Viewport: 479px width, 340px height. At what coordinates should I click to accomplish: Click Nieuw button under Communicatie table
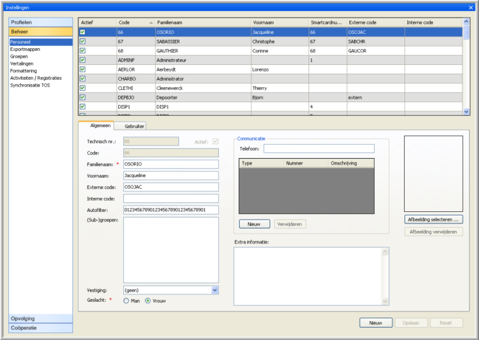pos(254,224)
